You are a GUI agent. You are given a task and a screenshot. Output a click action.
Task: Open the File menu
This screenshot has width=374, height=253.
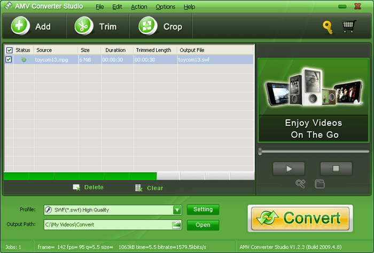(x=100, y=7)
